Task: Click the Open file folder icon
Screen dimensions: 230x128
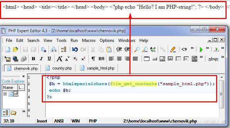Action: (x=16, y=49)
